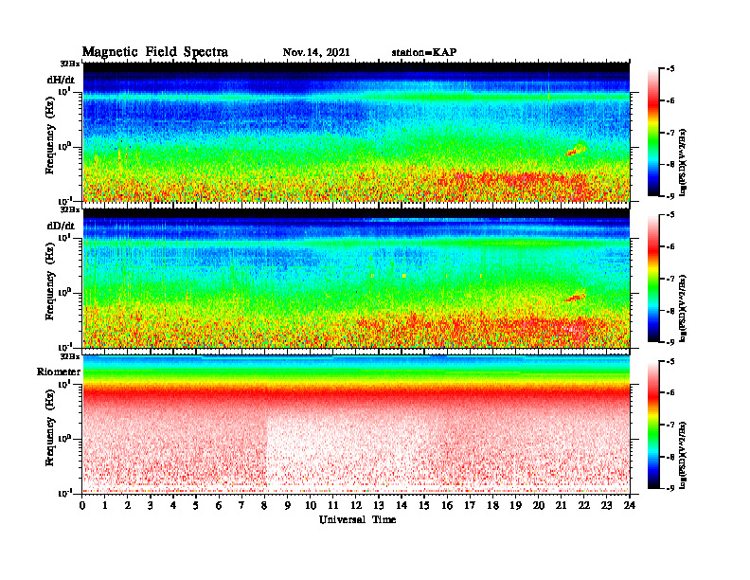Click the hour "12" tick label on the time axis

click(x=356, y=505)
